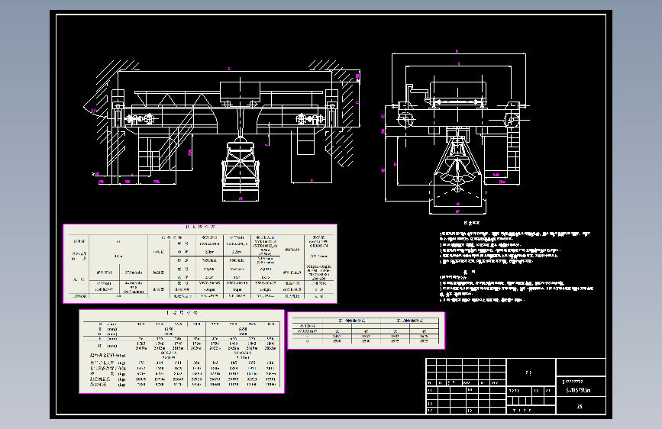Select the top beige specification table
The height and width of the screenshot is (429, 662).
point(200,263)
